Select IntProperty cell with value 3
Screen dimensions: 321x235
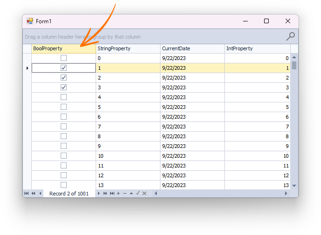pyautogui.click(x=258, y=87)
